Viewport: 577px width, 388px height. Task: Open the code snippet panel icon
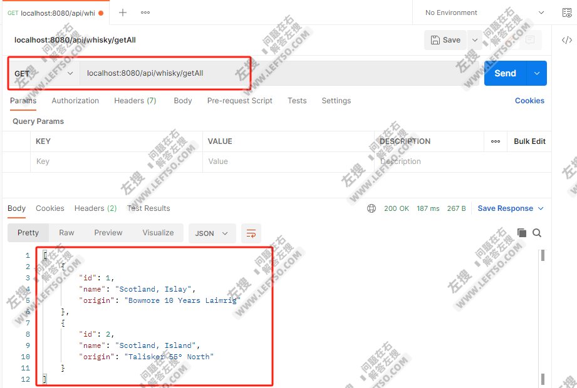(566, 40)
